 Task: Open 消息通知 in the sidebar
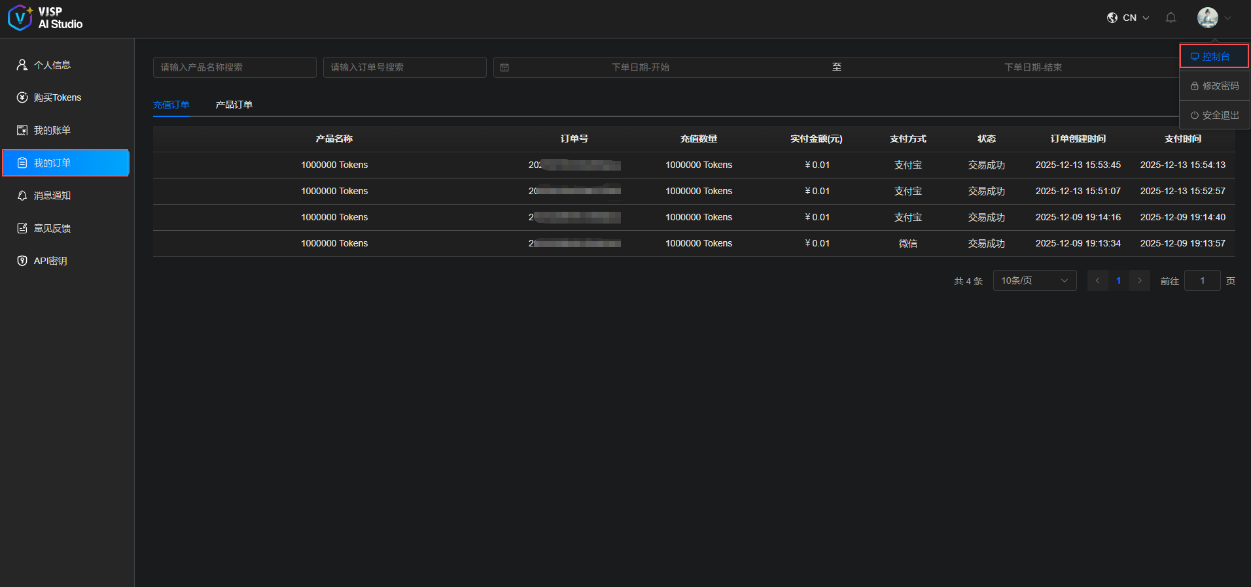pos(52,195)
